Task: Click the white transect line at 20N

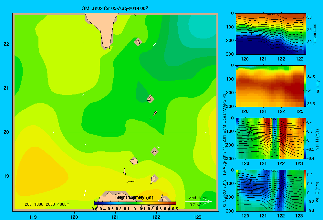Action: coord(130,132)
